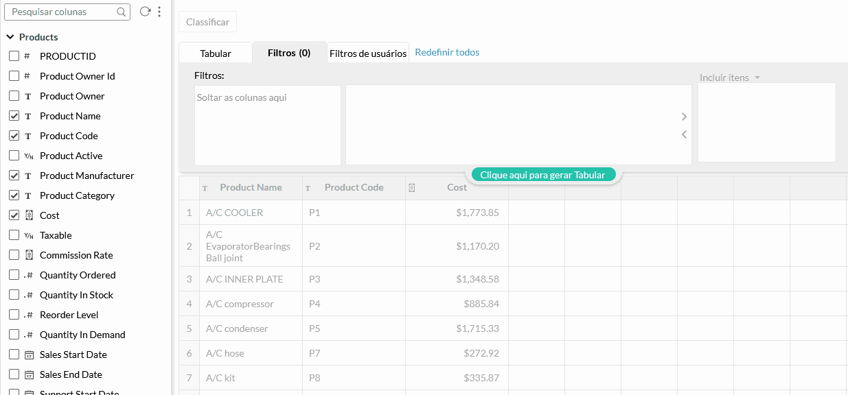Viewport: 848px width, 395px height.
Task: Click the currency icon beside Commission Rate
Action: tap(29, 255)
